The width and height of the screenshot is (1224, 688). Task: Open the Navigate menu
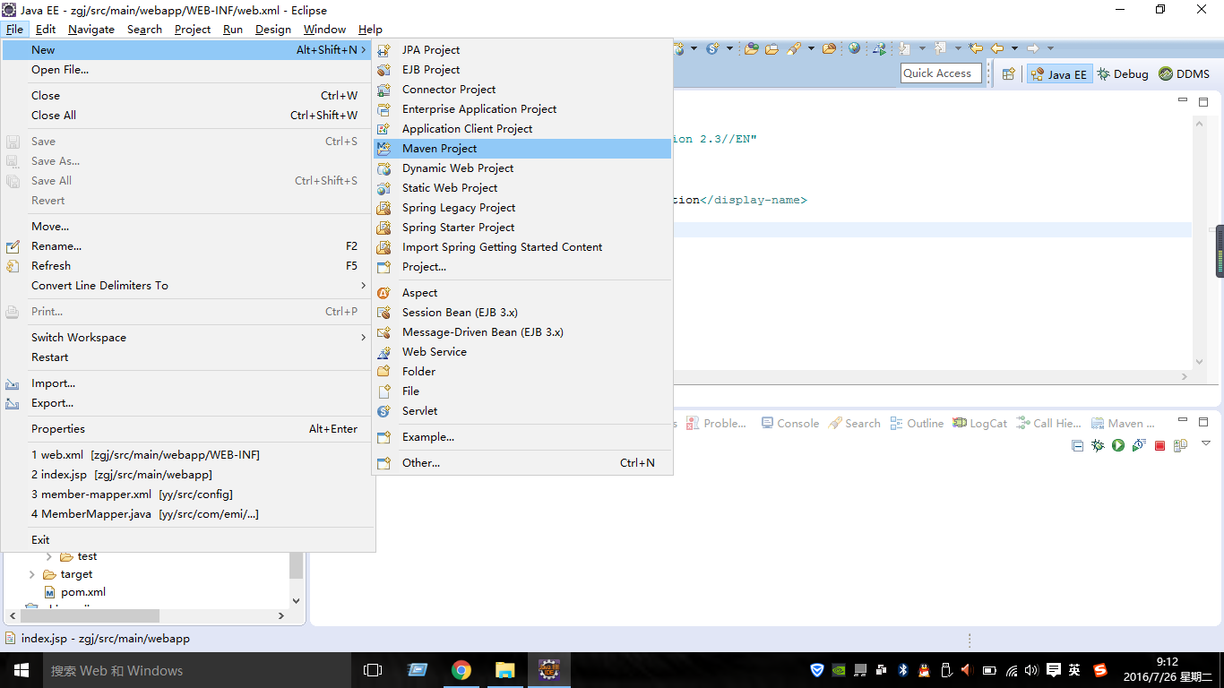[91, 30]
